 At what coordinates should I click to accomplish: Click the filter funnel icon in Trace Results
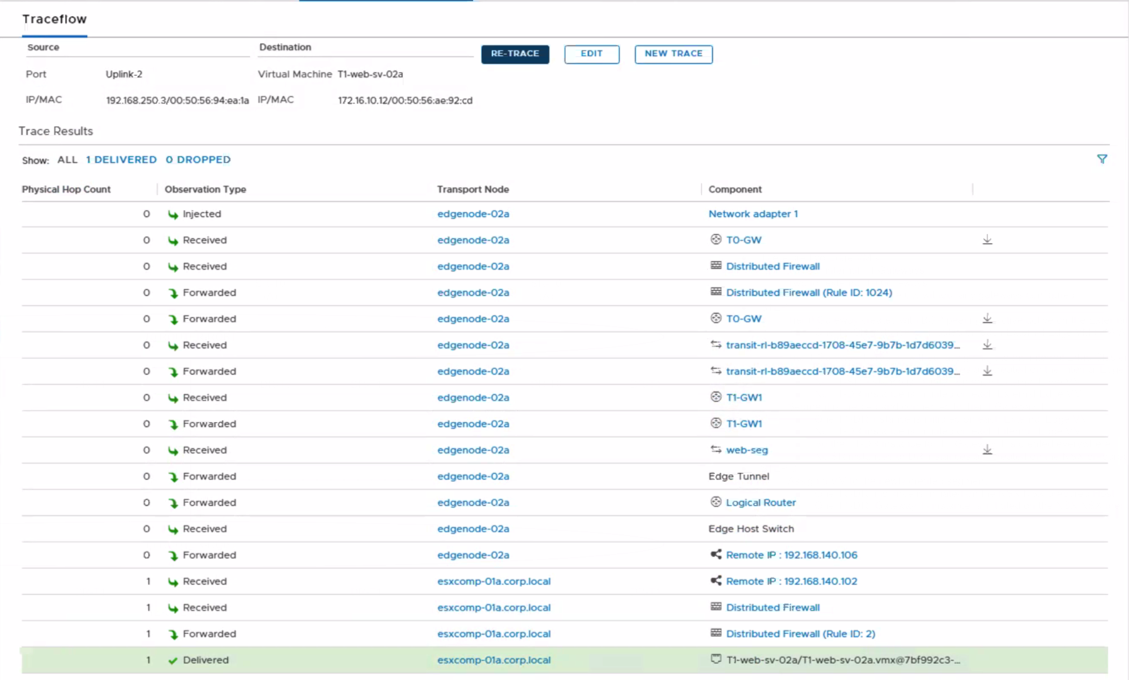(1102, 160)
